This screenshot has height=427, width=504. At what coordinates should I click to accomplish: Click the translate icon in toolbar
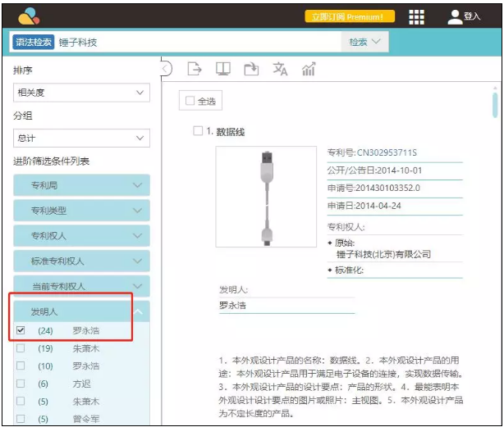280,70
